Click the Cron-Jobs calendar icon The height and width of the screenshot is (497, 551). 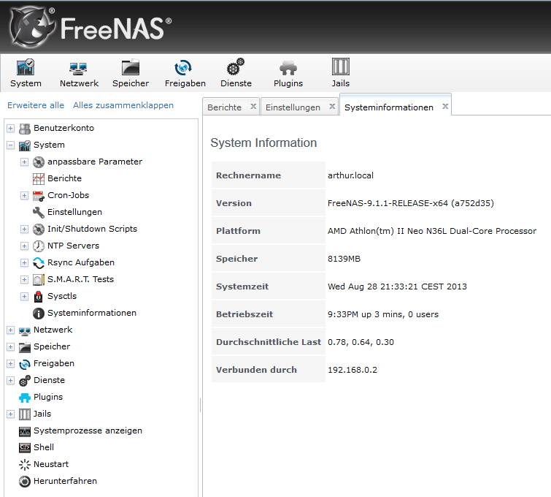tap(38, 196)
